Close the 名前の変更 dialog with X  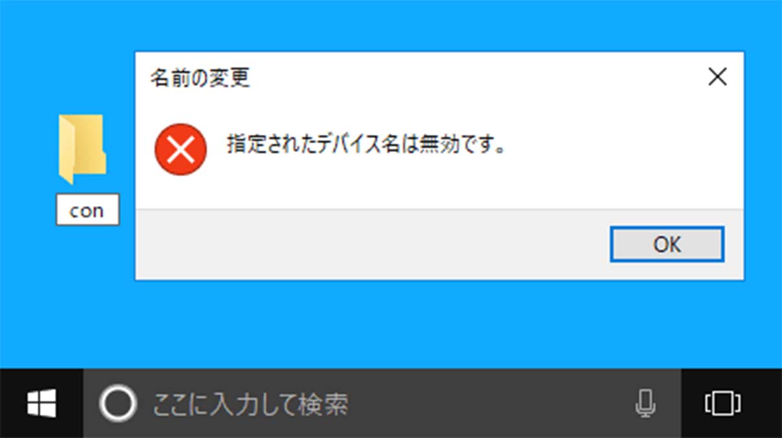pyautogui.click(x=717, y=78)
